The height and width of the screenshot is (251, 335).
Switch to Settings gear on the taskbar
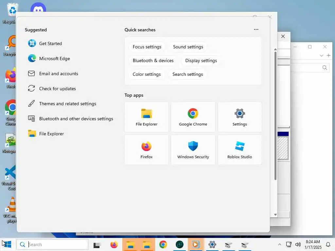pos(212,244)
